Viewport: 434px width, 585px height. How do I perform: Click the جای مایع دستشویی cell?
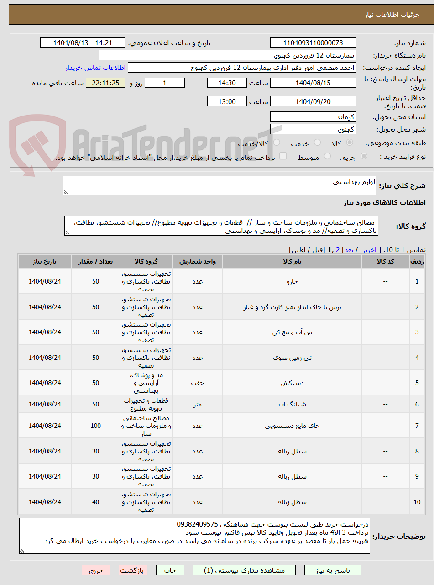point(292,426)
